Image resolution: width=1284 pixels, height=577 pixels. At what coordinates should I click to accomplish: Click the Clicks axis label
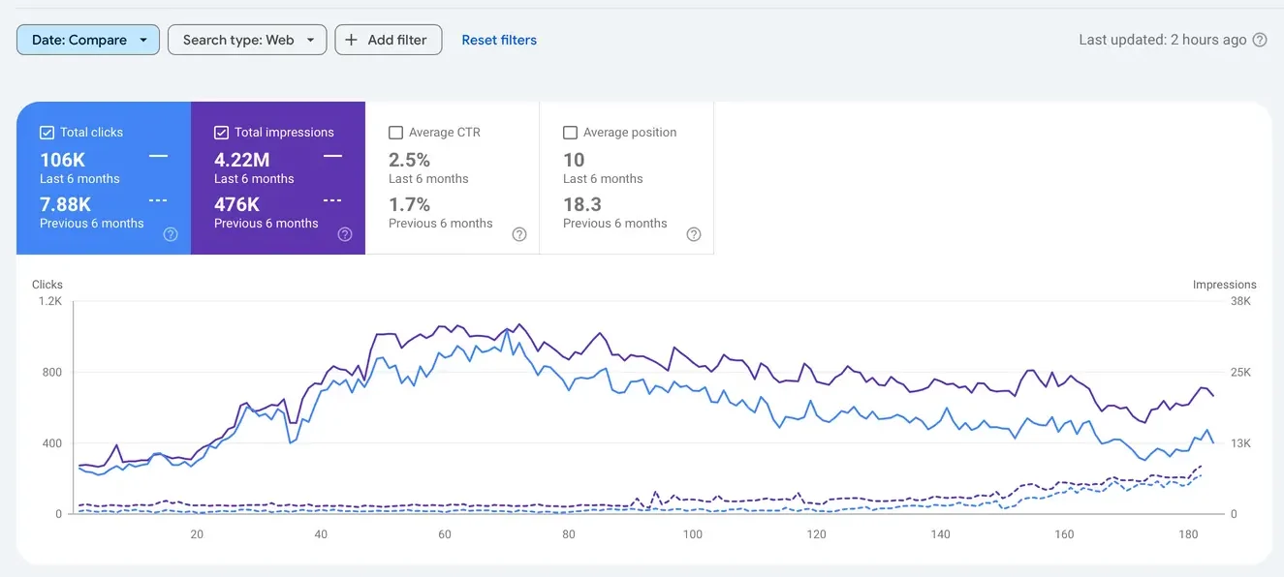click(x=47, y=285)
